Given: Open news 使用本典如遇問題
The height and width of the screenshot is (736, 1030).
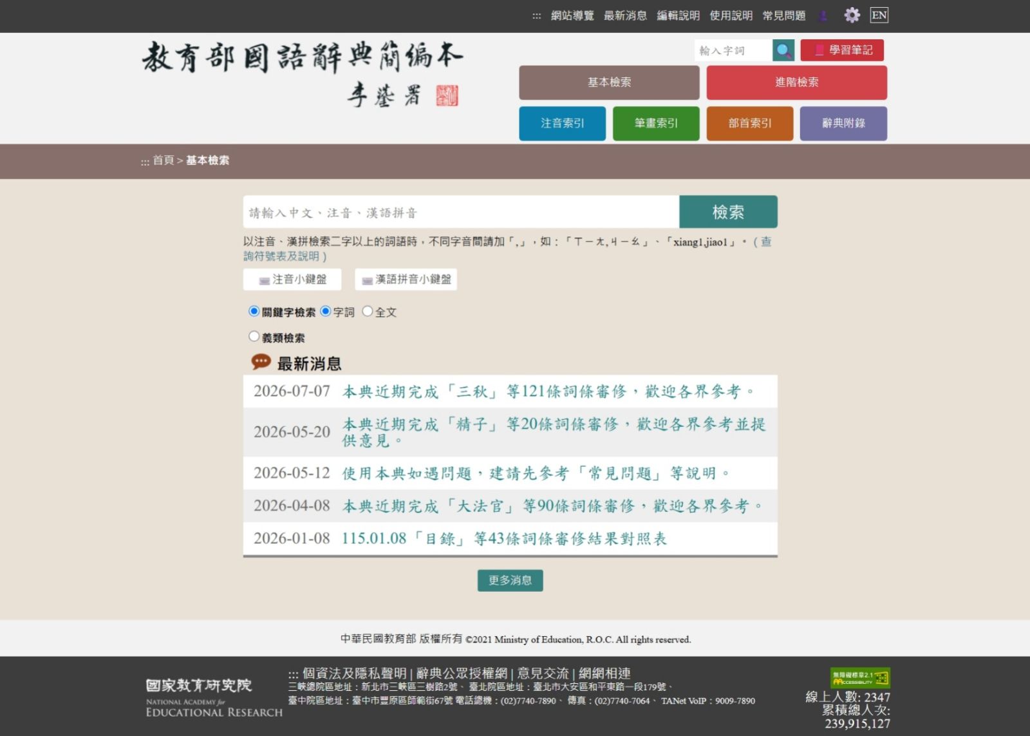Looking at the screenshot, I should [x=536, y=473].
